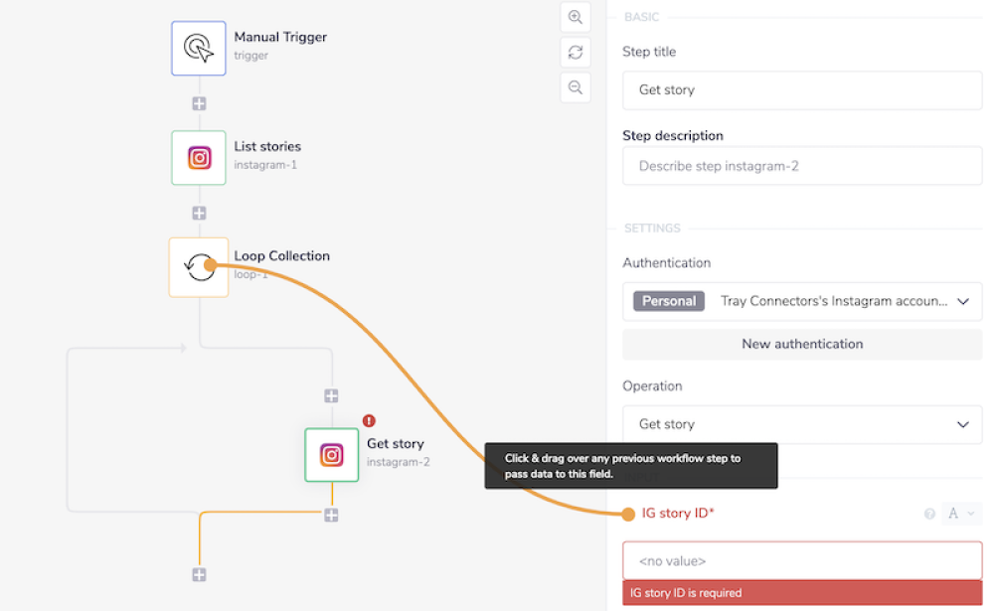Open the IG story ID type selector
994x611 pixels.
click(962, 514)
